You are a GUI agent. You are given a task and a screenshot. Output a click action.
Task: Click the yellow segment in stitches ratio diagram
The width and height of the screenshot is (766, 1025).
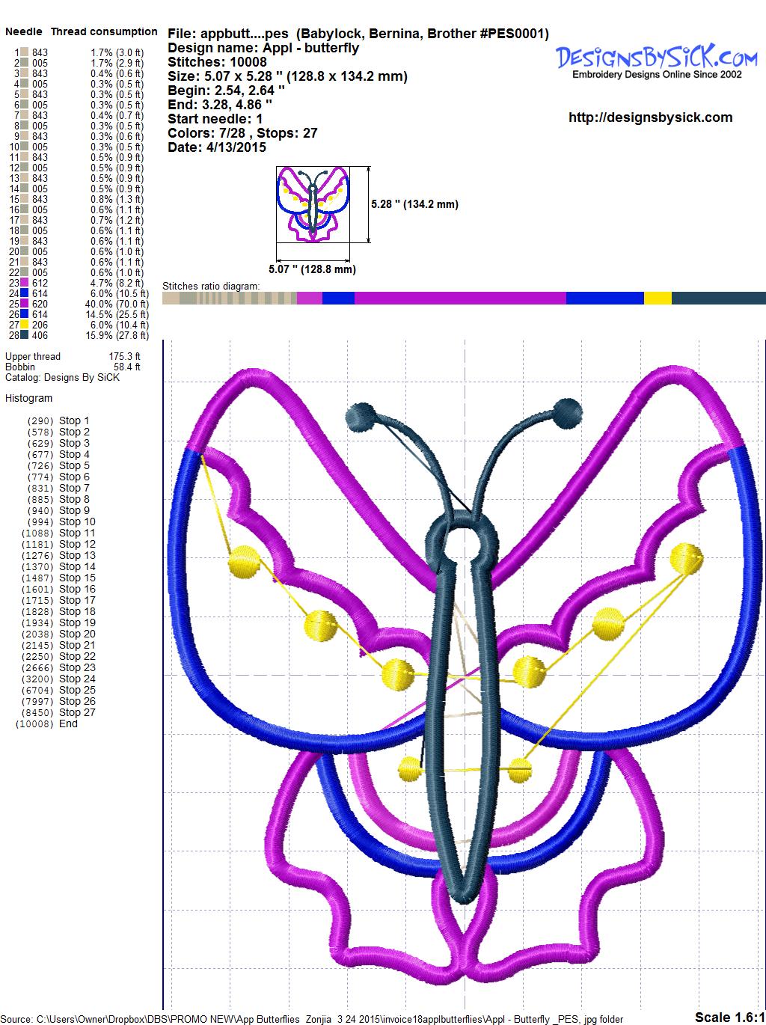(x=658, y=299)
